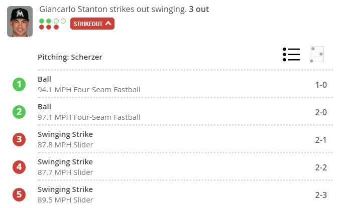
Task: Switch to the pitch list view
Action: [291, 55]
